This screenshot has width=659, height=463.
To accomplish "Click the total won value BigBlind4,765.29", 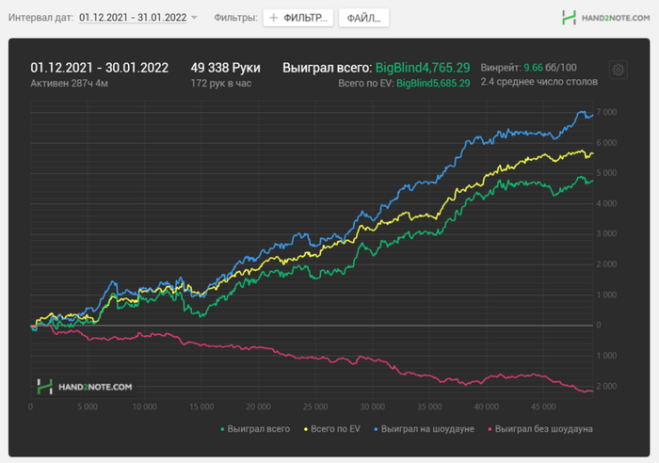I will tap(423, 68).
